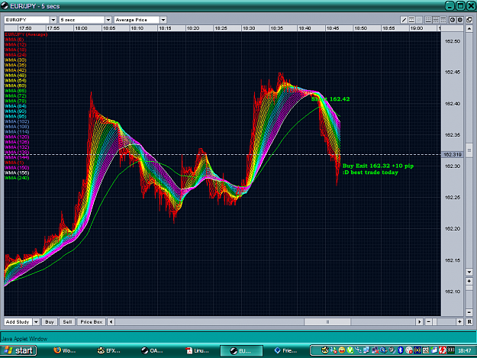
Task: Click the Bluetooth system tray icon
Action: (x=401, y=350)
